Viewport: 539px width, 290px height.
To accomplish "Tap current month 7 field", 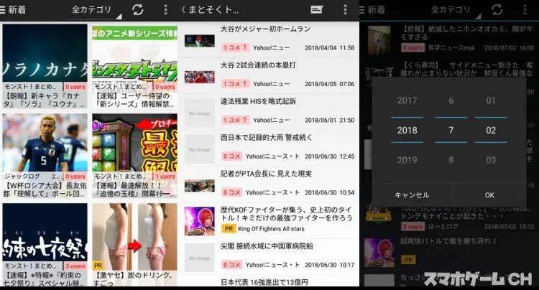I will 451,130.
